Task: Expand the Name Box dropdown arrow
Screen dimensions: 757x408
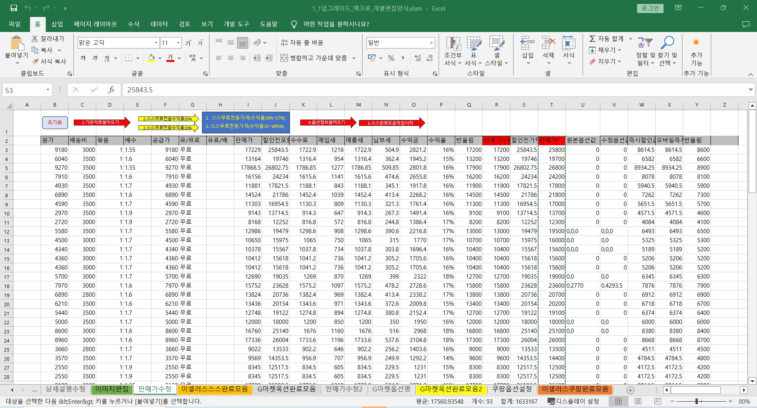Action: click(48, 90)
